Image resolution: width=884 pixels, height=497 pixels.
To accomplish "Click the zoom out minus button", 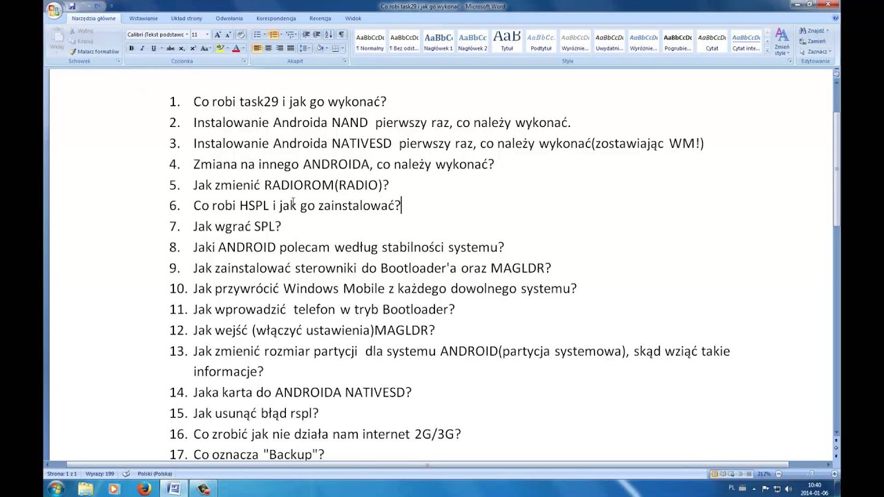I will [x=779, y=474].
